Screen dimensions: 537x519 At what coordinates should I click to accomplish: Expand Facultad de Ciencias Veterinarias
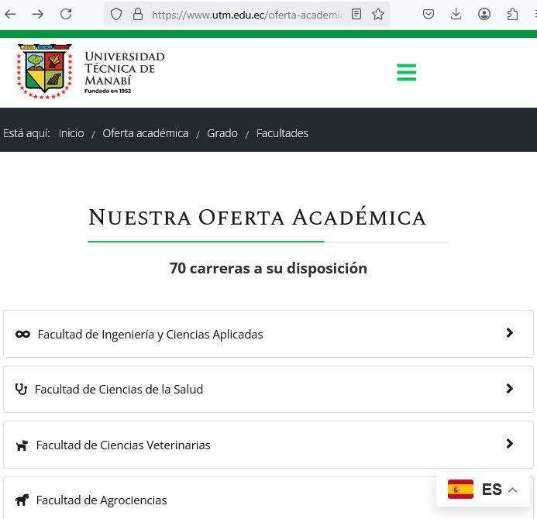(268, 445)
